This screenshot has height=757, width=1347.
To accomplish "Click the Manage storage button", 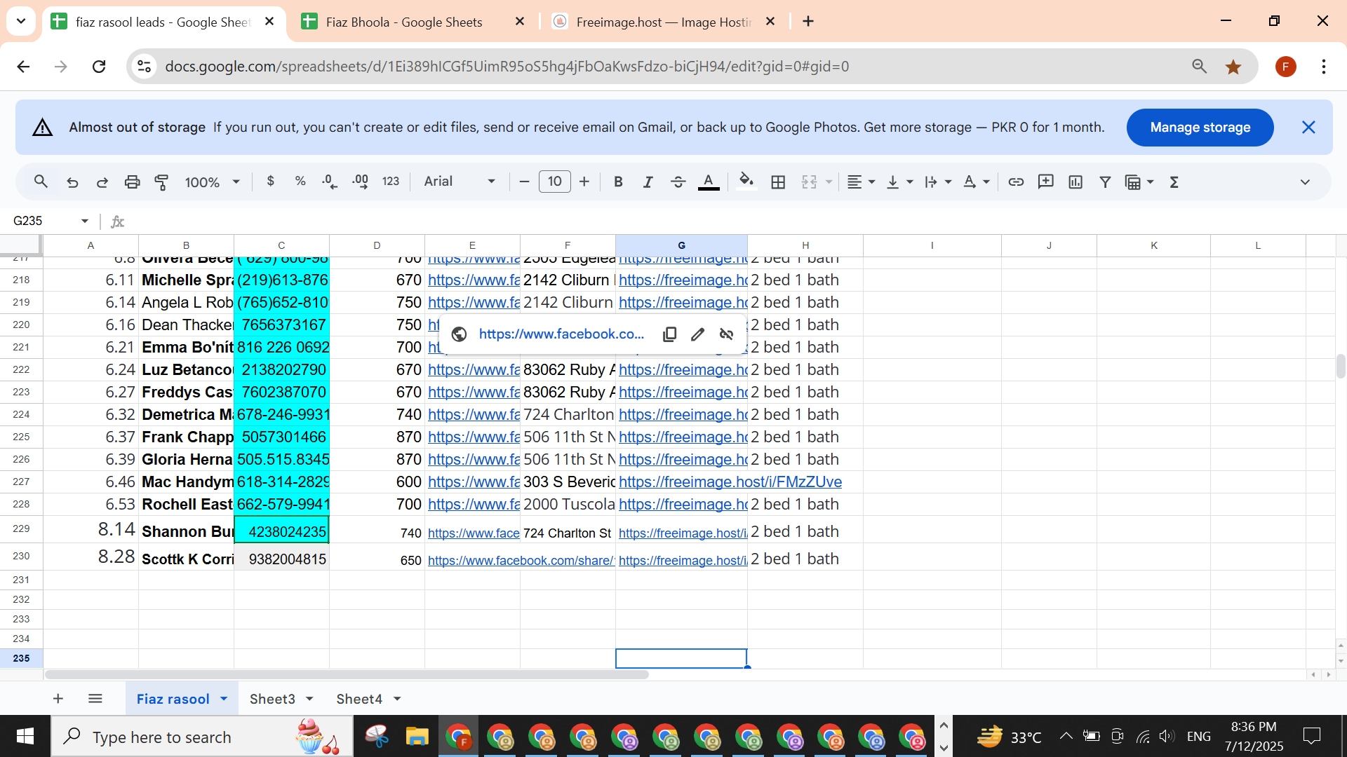I will click(1200, 128).
